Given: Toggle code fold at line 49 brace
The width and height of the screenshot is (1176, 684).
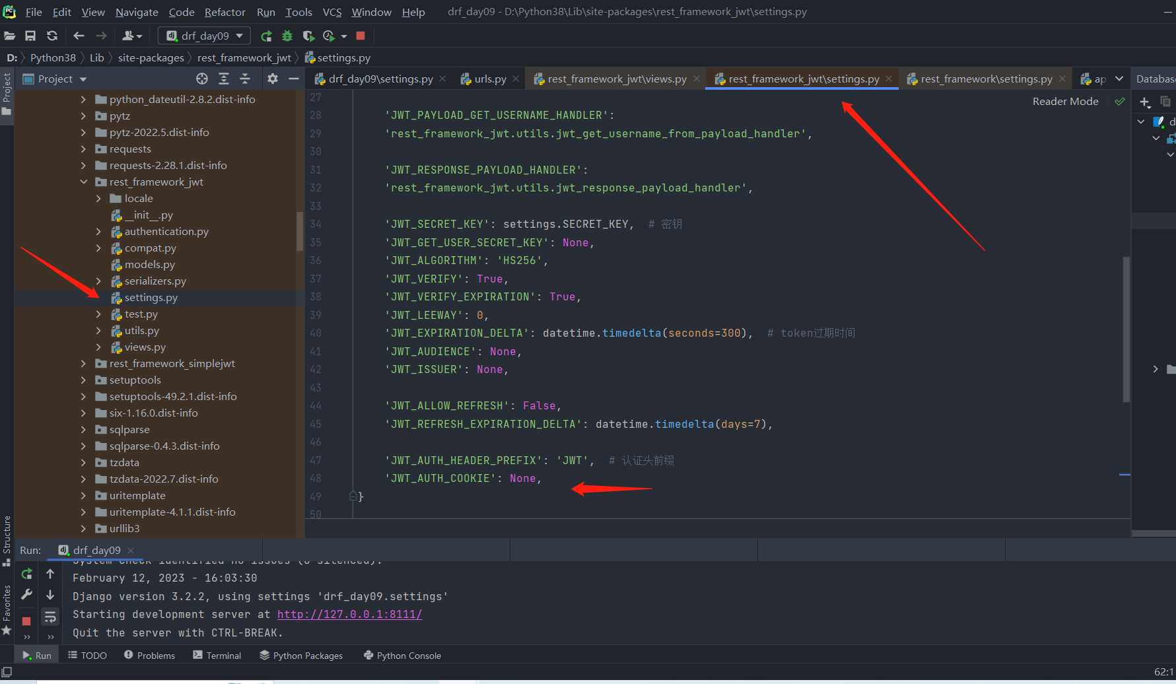Looking at the screenshot, I should point(353,496).
